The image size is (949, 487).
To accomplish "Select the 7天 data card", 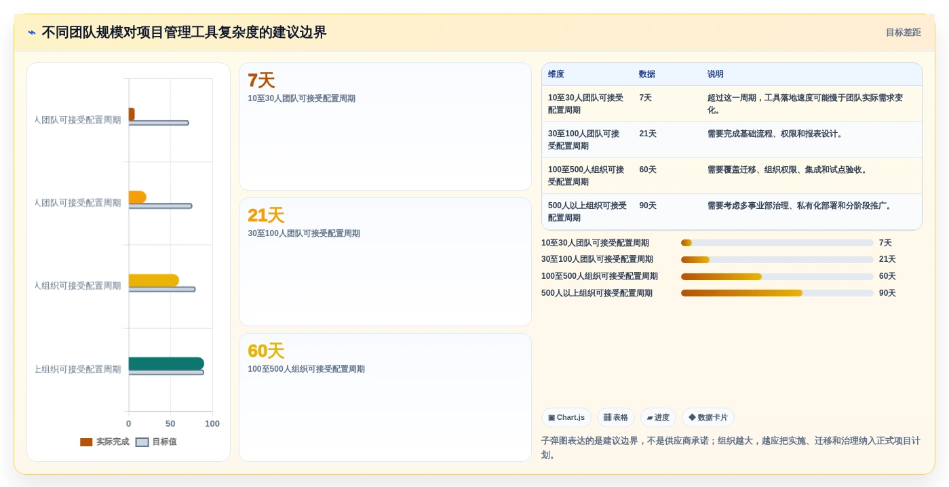I will (385, 127).
